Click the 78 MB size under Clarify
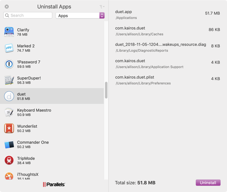Viewport: 227px width, 192px height. 22,34
